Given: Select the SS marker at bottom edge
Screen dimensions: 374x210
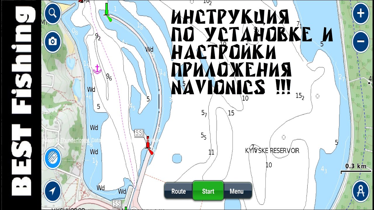Looking at the screenshot, I should [117, 203].
